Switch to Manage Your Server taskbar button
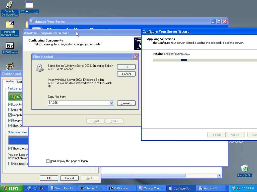 (151, 188)
